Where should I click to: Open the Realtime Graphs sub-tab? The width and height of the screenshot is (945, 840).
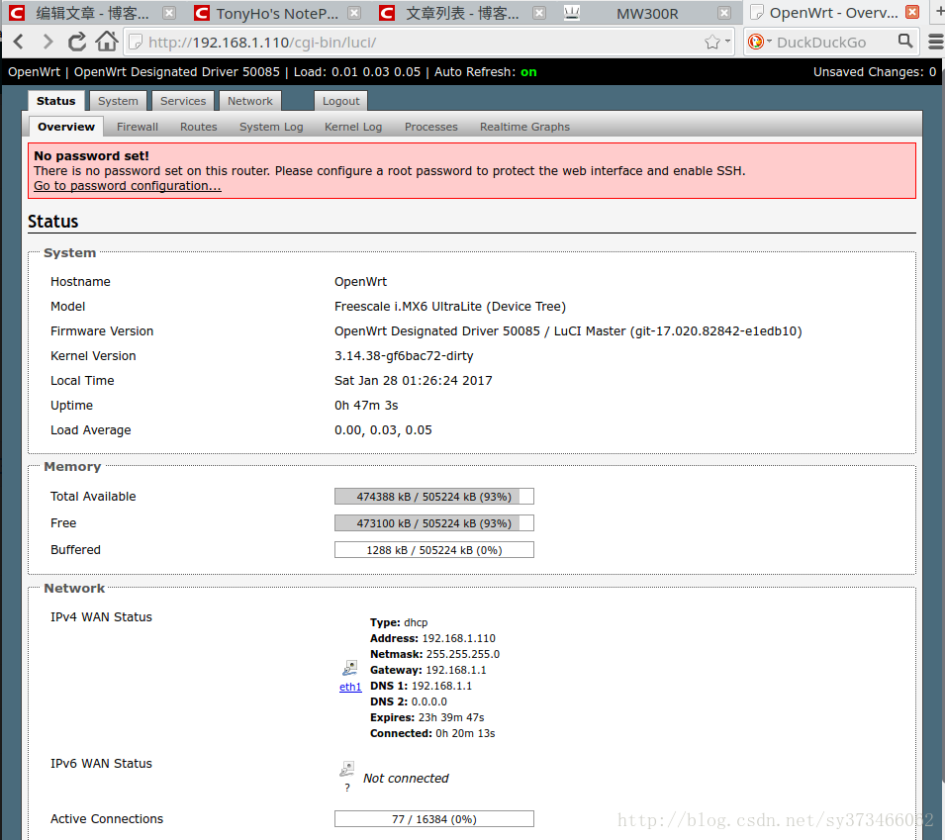tap(524, 127)
